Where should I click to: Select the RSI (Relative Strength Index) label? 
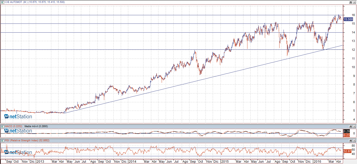(x=22, y=140)
